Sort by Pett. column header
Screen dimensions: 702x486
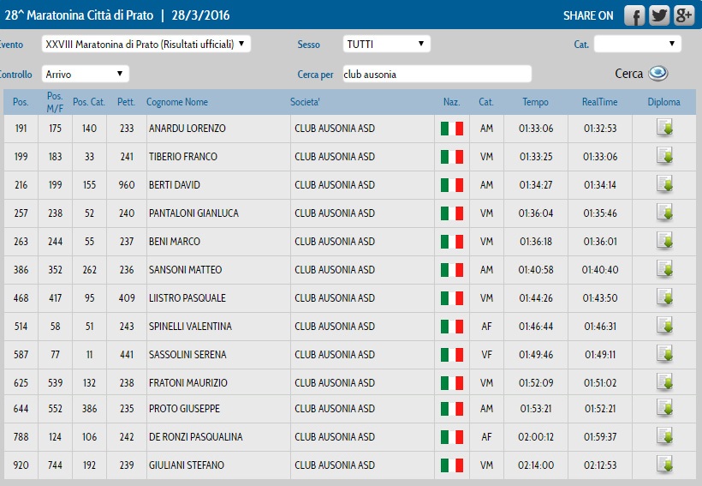[x=126, y=102]
